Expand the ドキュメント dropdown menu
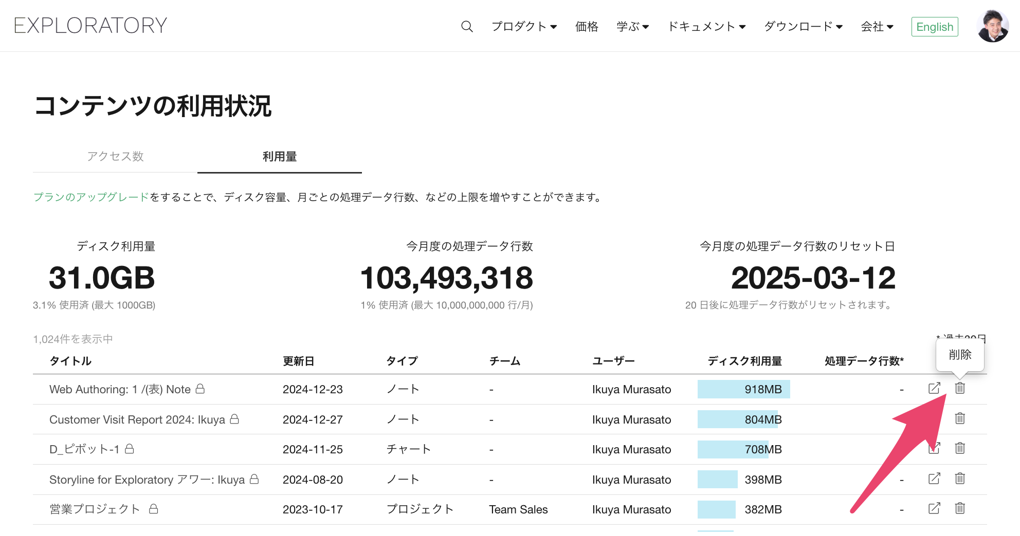 tap(706, 27)
